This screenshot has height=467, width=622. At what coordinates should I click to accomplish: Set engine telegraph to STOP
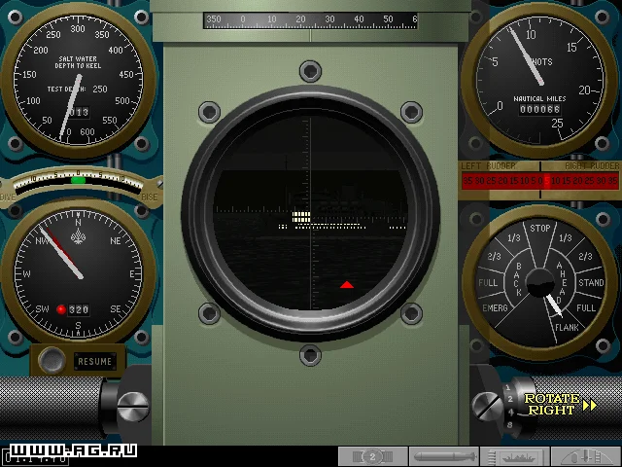539,230
